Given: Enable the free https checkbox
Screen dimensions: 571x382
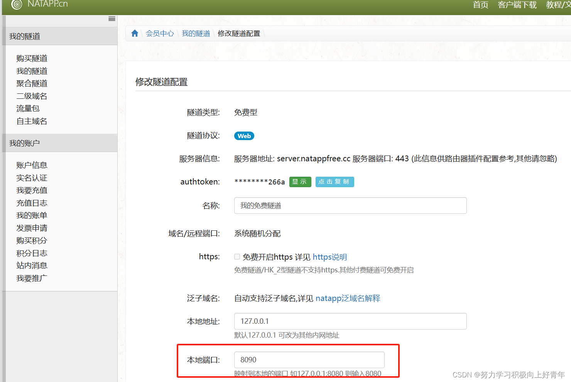Looking at the screenshot, I should 237,257.
